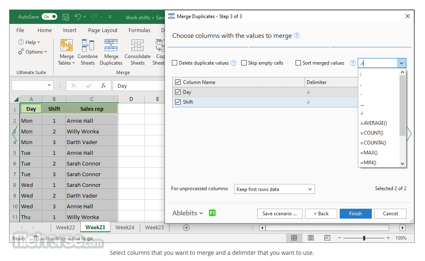Click the zoom out minus icon
Image resolution: width=425 pixels, height=261 pixels.
click(339, 238)
